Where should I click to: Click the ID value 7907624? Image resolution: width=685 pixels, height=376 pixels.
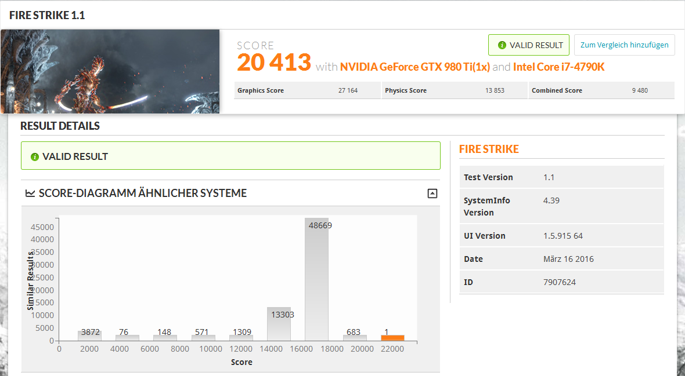pyautogui.click(x=559, y=282)
